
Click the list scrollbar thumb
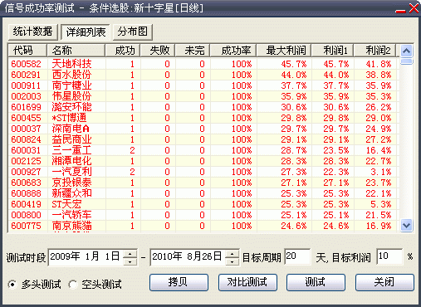pyautogui.click(x=406, y=61)
